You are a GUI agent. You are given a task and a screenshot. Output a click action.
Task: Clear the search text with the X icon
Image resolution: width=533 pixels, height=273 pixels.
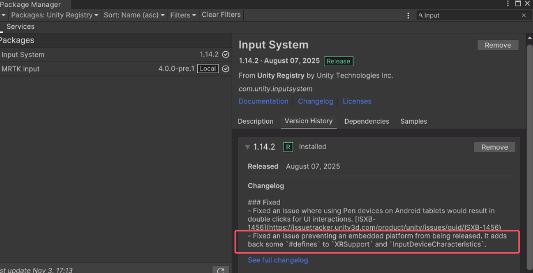524,16
